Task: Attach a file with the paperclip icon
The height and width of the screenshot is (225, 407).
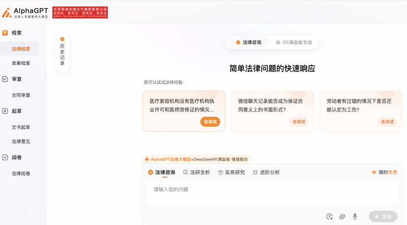Action: pos(342,216)
